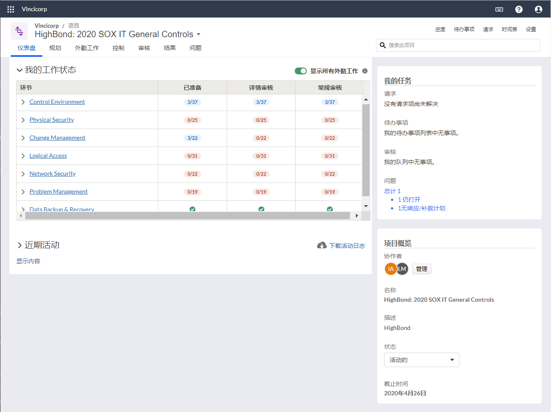Click the 搜索此项目 search field
551x412 pixels.
coord(458,45)
